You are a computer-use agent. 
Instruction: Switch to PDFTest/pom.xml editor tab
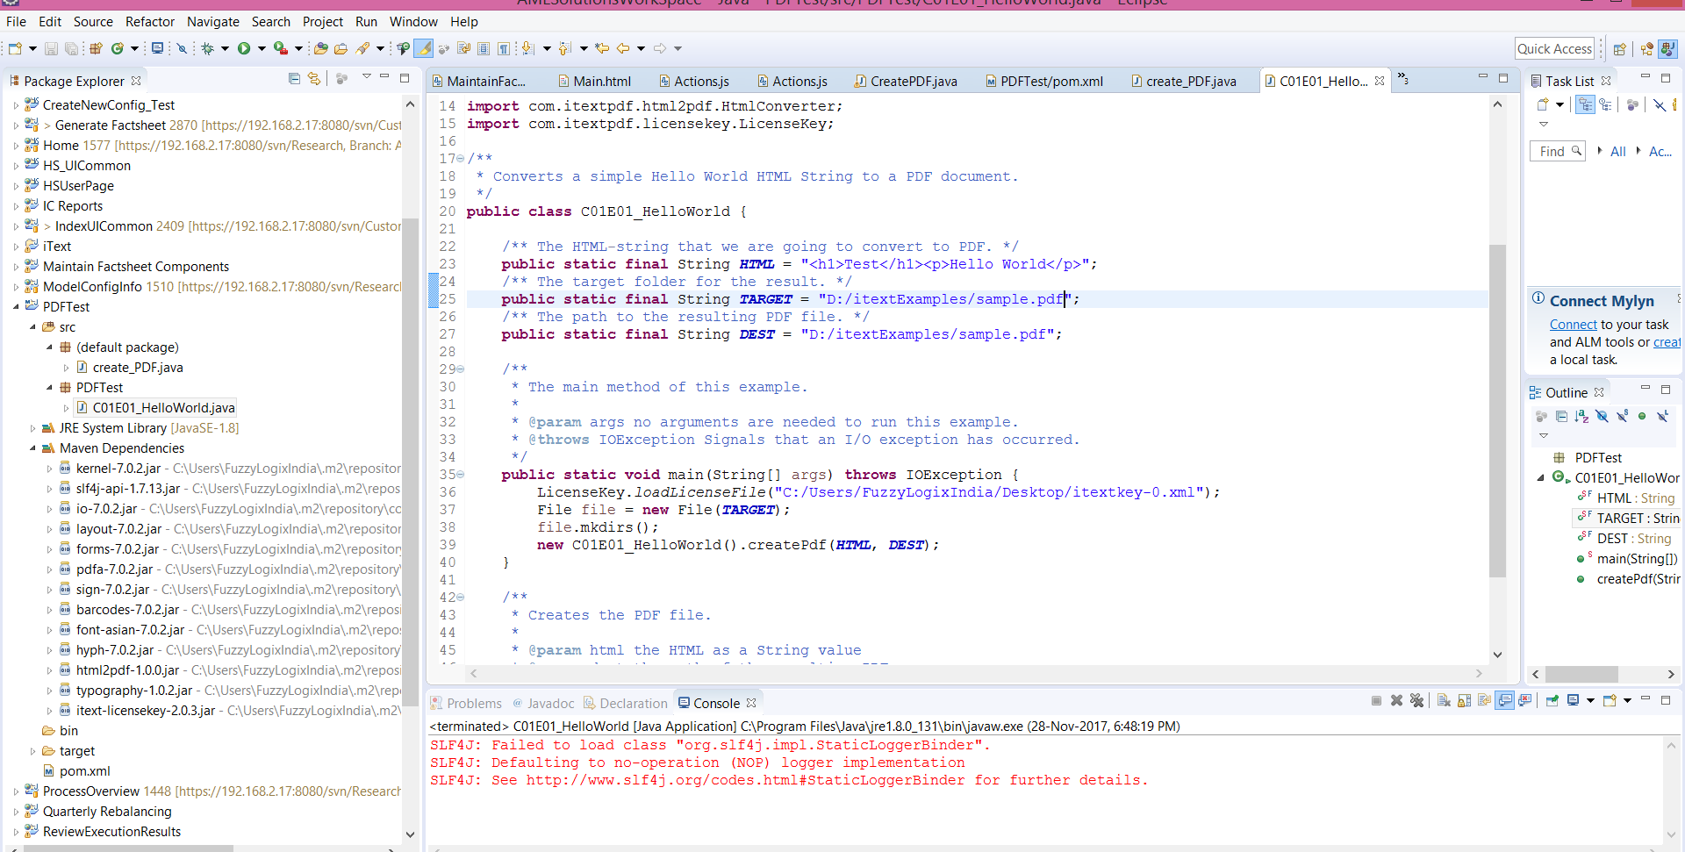(1044, 81)
